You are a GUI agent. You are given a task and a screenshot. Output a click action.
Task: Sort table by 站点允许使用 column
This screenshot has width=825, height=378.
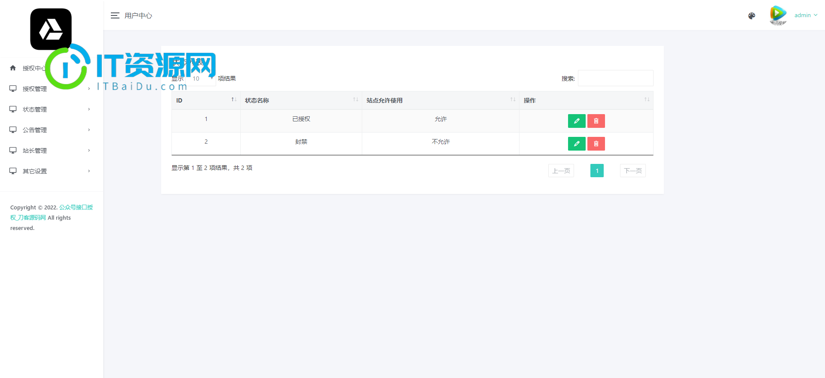pyautogui.click(x=440, y=100)
